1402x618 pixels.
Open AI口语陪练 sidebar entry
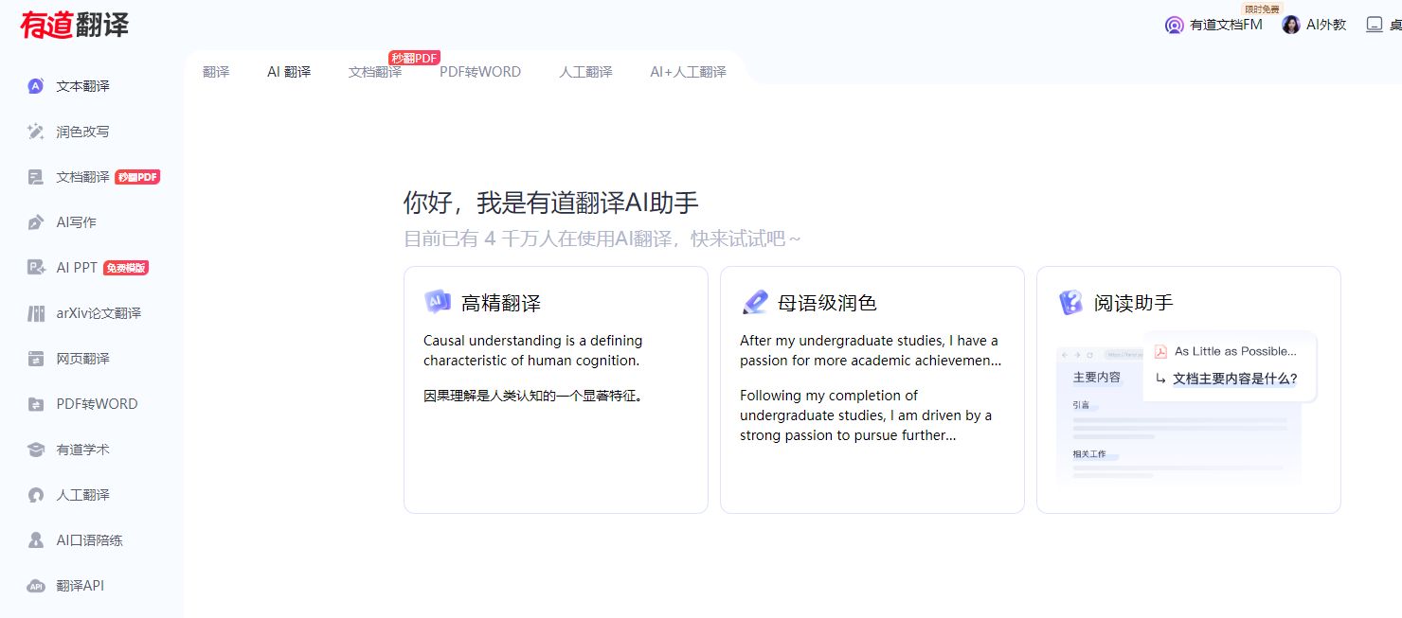91,540
